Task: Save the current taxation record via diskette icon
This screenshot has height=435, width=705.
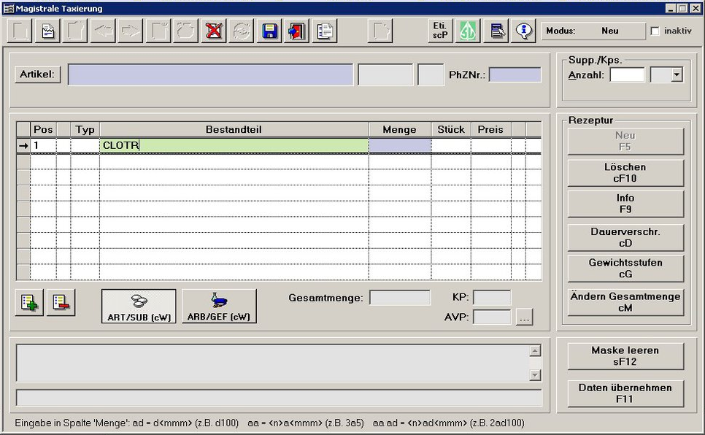Action: [x=268, y=30]
